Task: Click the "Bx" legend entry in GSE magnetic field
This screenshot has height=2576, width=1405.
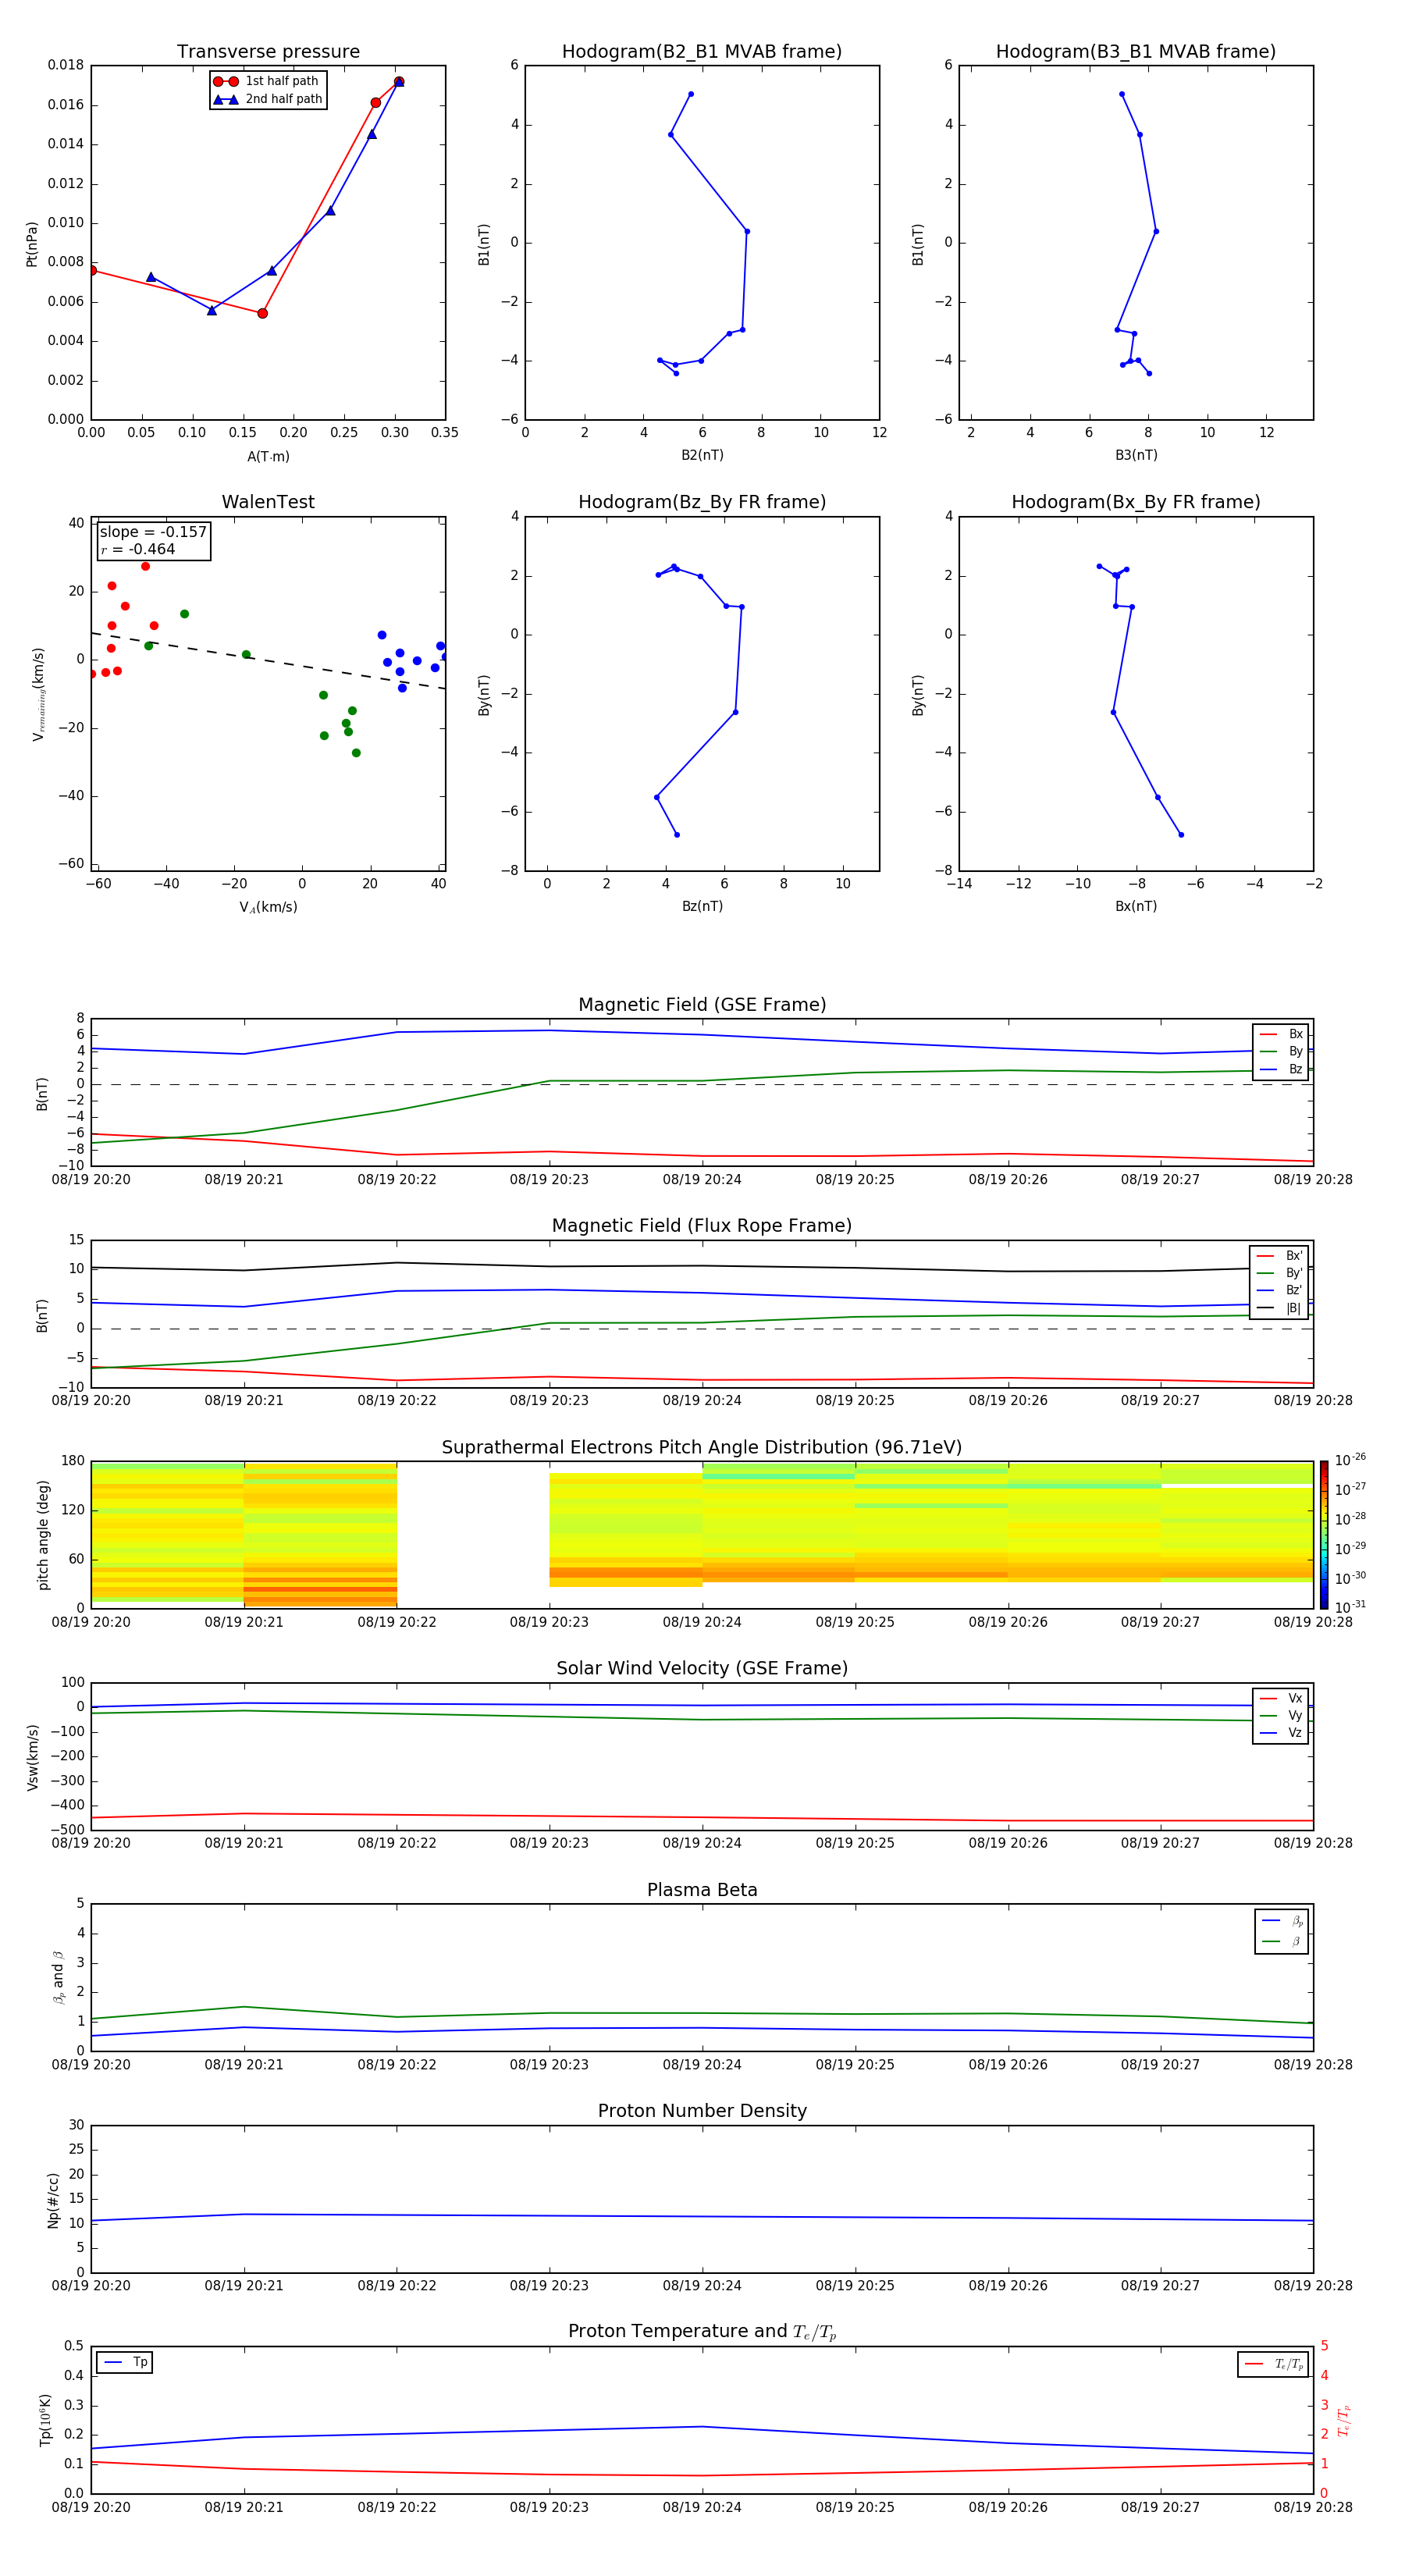Action: click(1281, 1034)
